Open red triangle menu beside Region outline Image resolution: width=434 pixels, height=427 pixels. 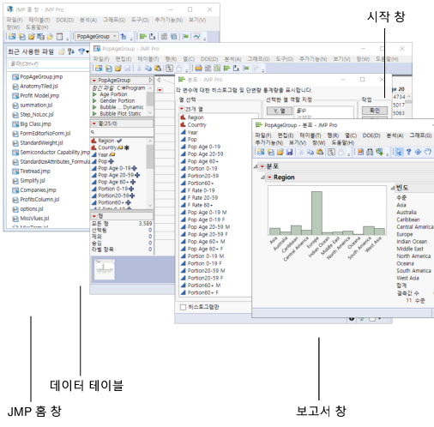(x=269, y=177)
